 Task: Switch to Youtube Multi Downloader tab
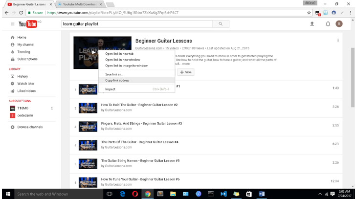click(x=79, y=4)
